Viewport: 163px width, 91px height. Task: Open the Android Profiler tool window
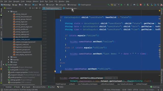pyautogui.click(x=39, y=87)
